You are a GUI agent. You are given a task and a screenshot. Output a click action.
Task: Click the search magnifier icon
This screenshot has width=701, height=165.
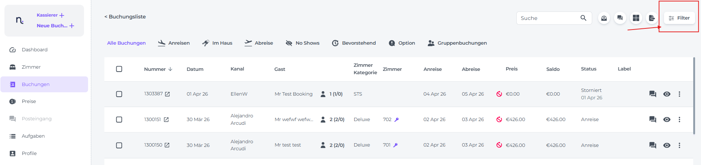(x=583, y=18)
